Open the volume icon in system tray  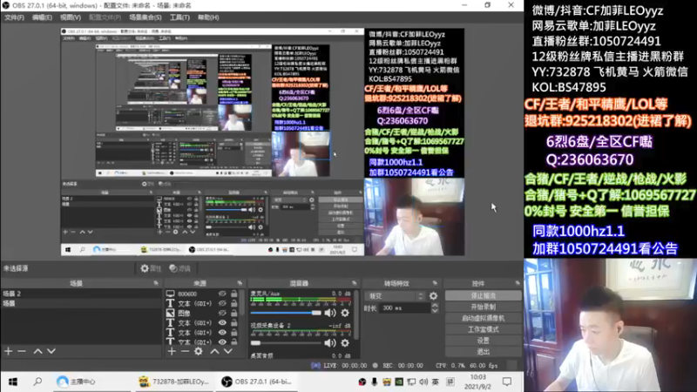coord(423,382)
